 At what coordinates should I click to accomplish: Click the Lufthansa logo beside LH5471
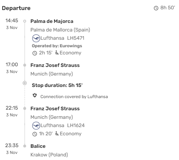coord(36,38)
